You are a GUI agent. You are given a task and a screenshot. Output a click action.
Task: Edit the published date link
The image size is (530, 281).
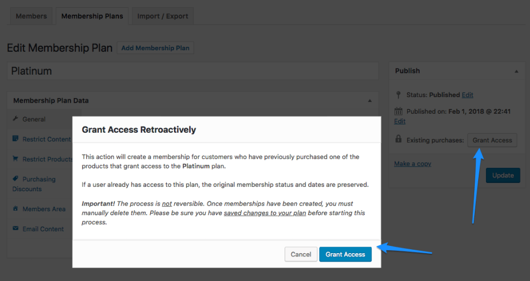pyautogui.click(x=399, y=121)
